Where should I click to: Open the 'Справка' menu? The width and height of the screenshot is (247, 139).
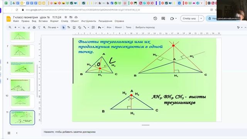pyautogui.click(x=119, y=21)
